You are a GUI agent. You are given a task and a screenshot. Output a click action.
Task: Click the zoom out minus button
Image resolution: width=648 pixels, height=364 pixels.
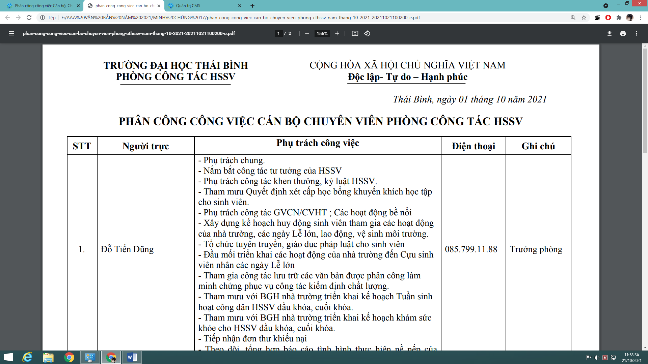[x=307, y=33]
